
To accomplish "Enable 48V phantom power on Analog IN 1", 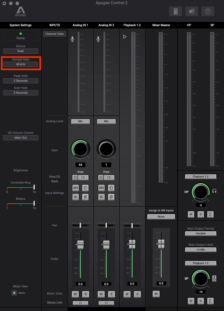I will 76,188.
